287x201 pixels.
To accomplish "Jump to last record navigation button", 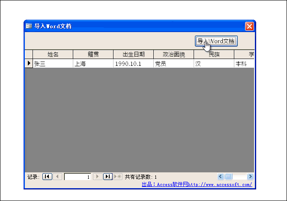I will coord(108,177).
